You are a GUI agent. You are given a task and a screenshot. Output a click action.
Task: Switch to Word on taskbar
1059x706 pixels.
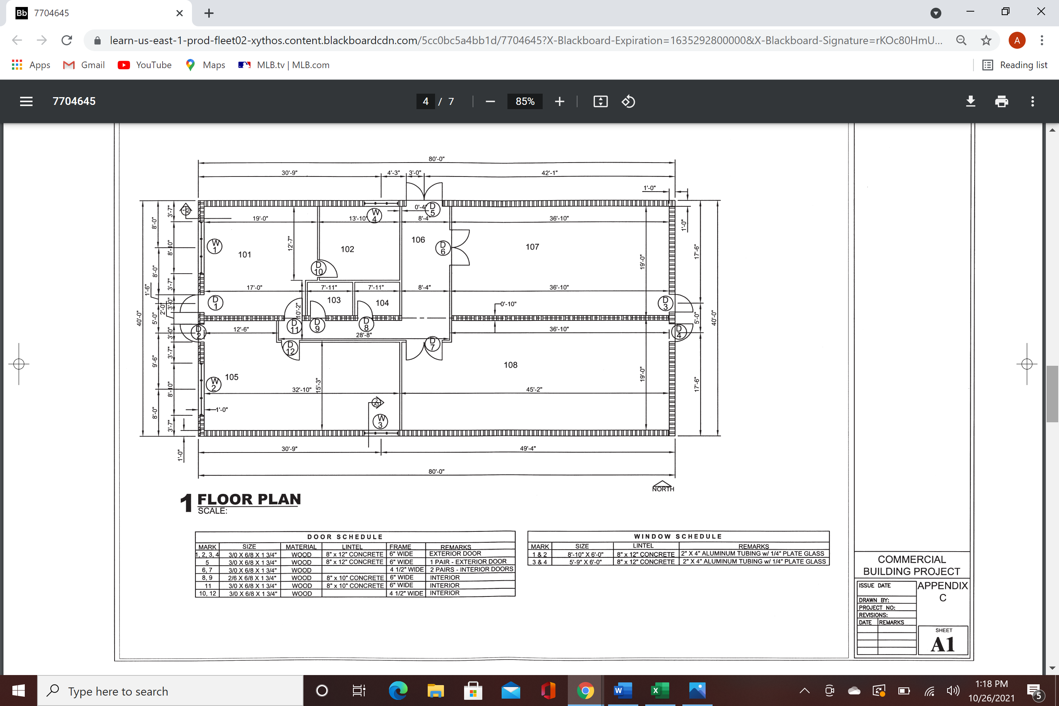623,690
